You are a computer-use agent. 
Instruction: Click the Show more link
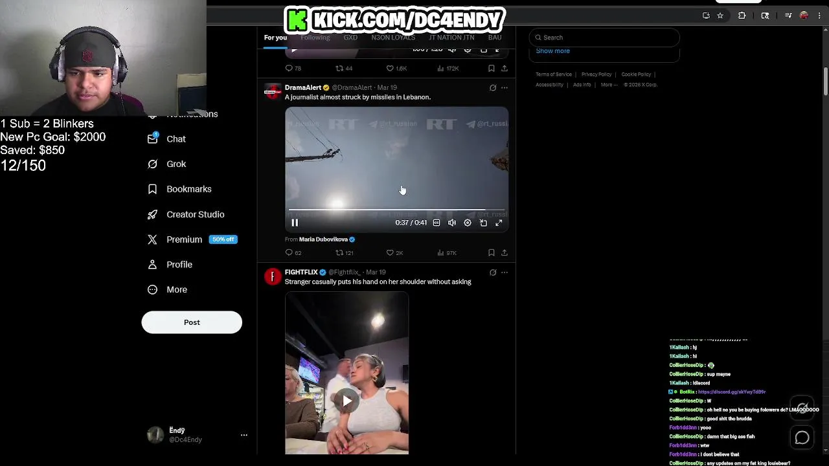click(553, 51)
